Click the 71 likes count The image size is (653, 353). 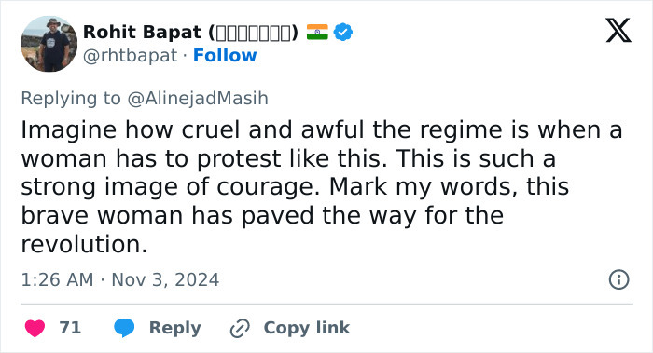(x=70, y=328)
